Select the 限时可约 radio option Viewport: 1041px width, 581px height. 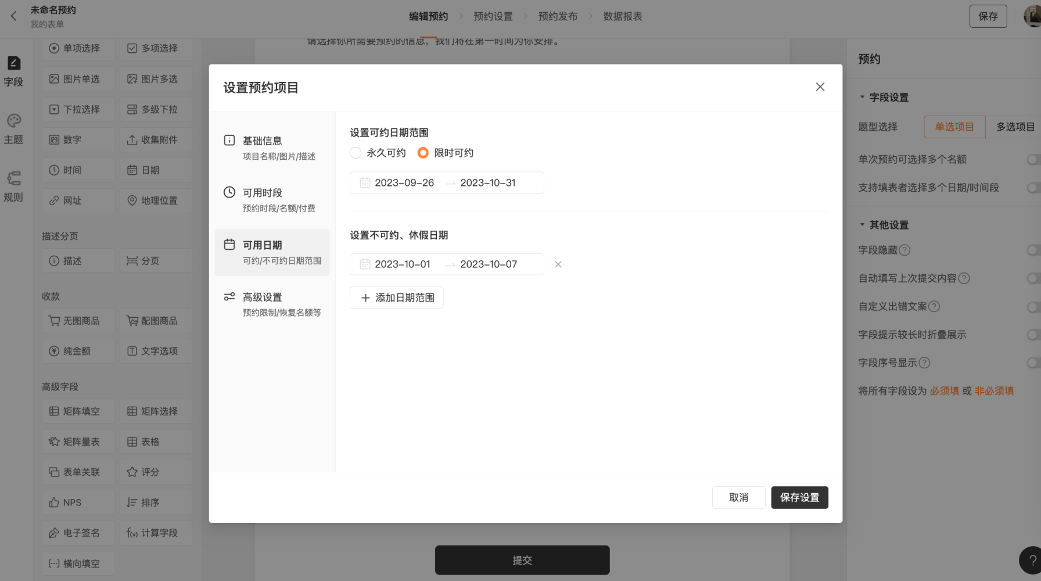pos(423,153)
